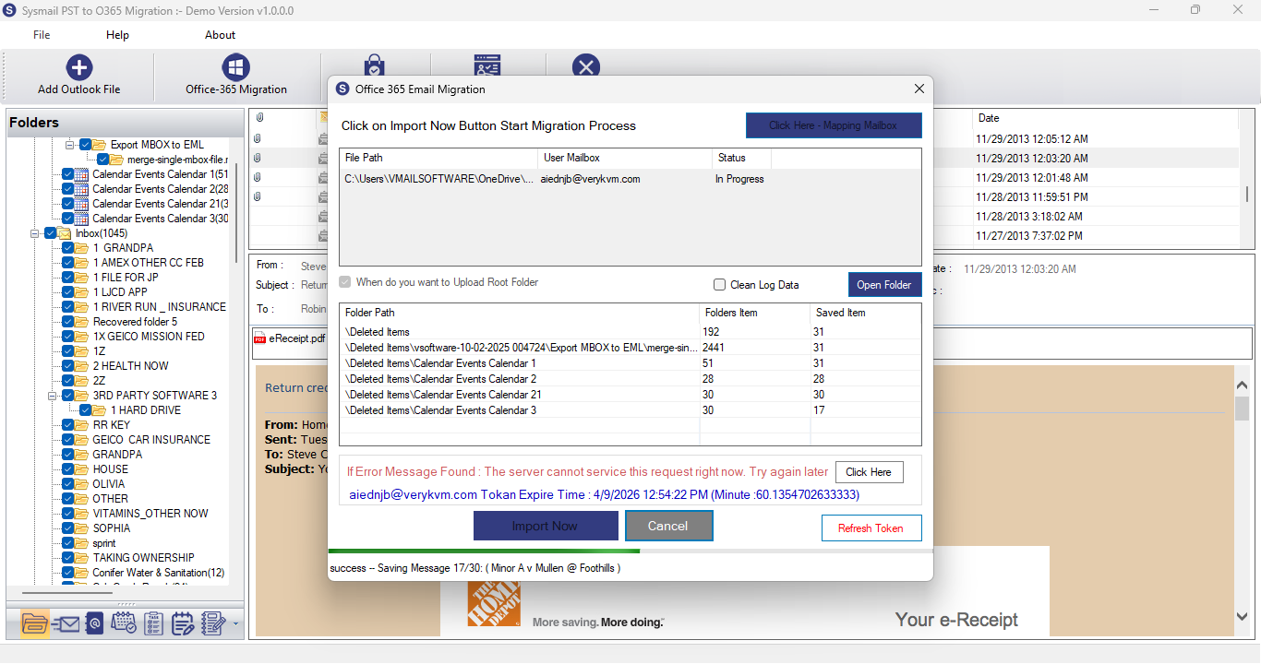The image size is (1261, 664).
Task: Click the 1 GRANDPA folder icon
Action: 82,248
